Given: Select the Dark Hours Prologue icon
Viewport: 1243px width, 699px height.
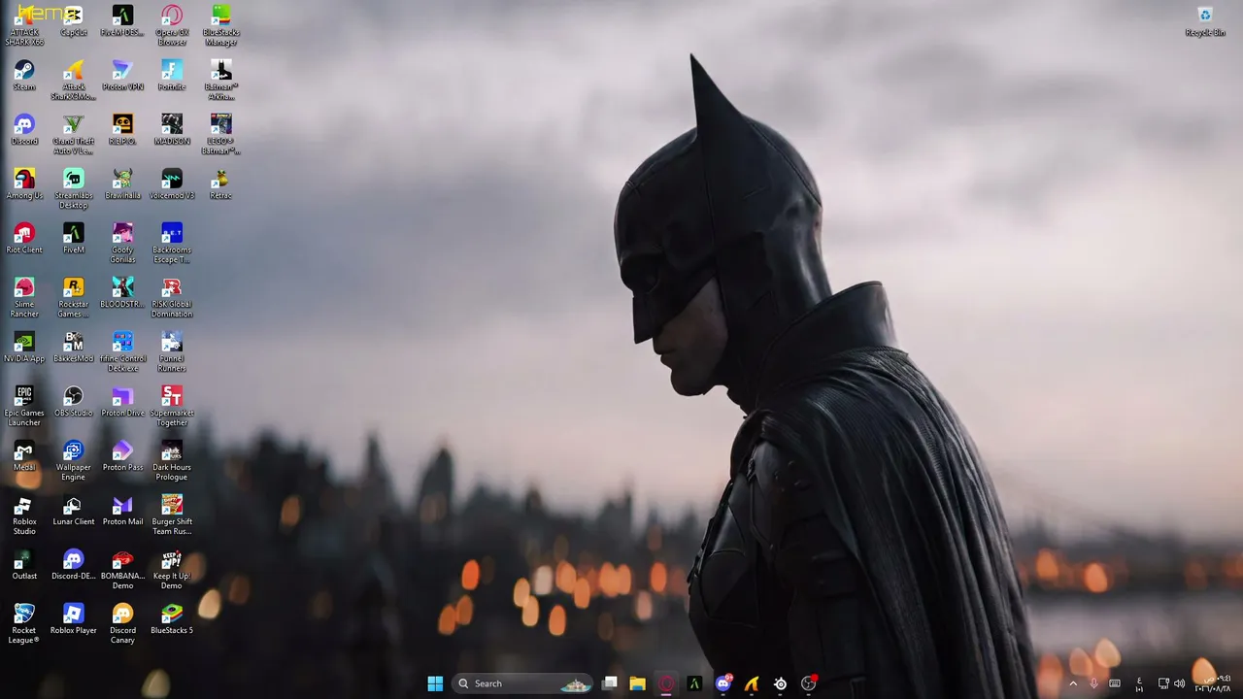Looking at the screenshot, I should 172,461.
